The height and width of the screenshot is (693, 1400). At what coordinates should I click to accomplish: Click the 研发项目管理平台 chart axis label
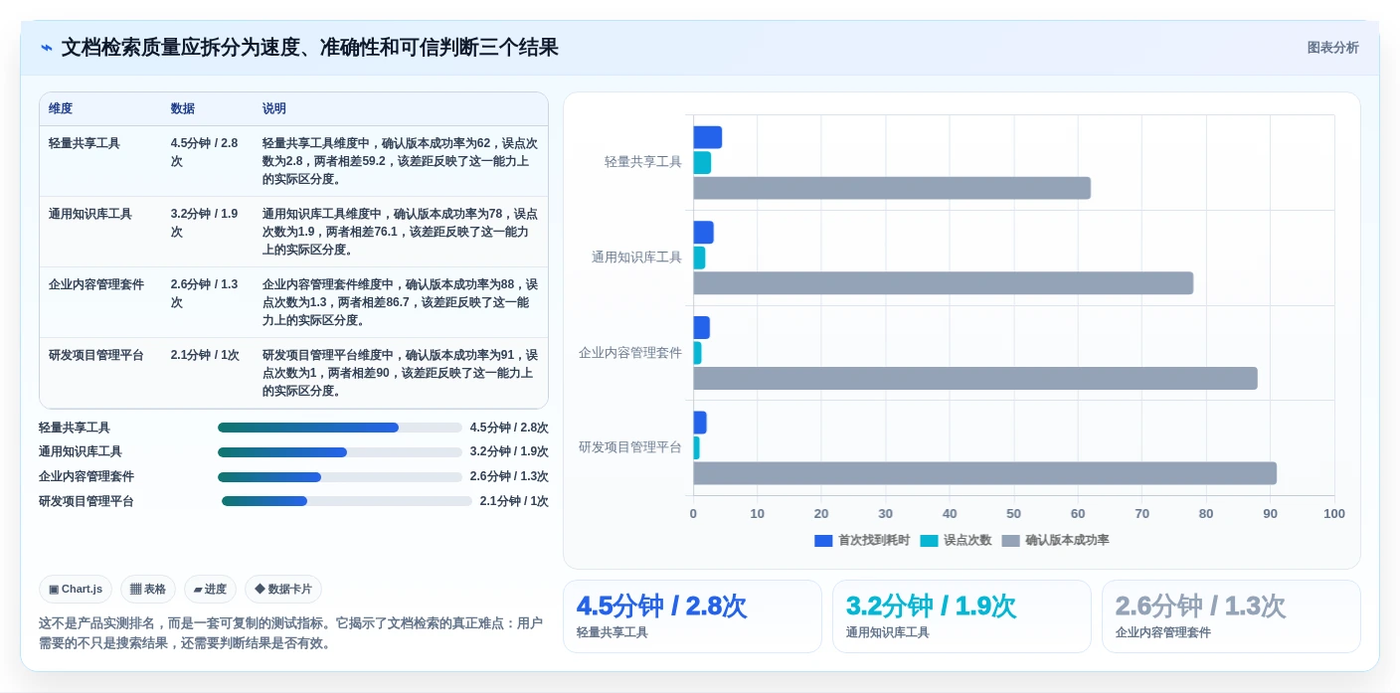pos(630,447)
